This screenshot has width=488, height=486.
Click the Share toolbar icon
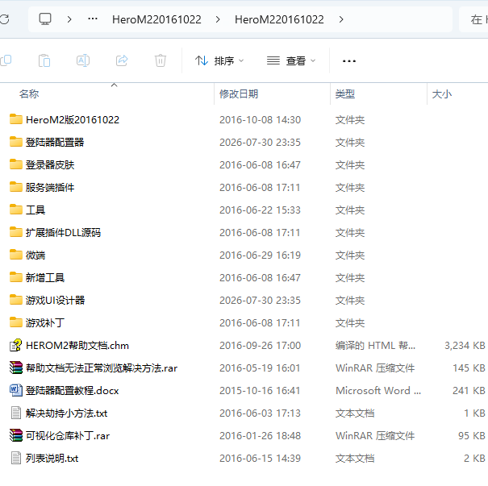pos(122,60)
